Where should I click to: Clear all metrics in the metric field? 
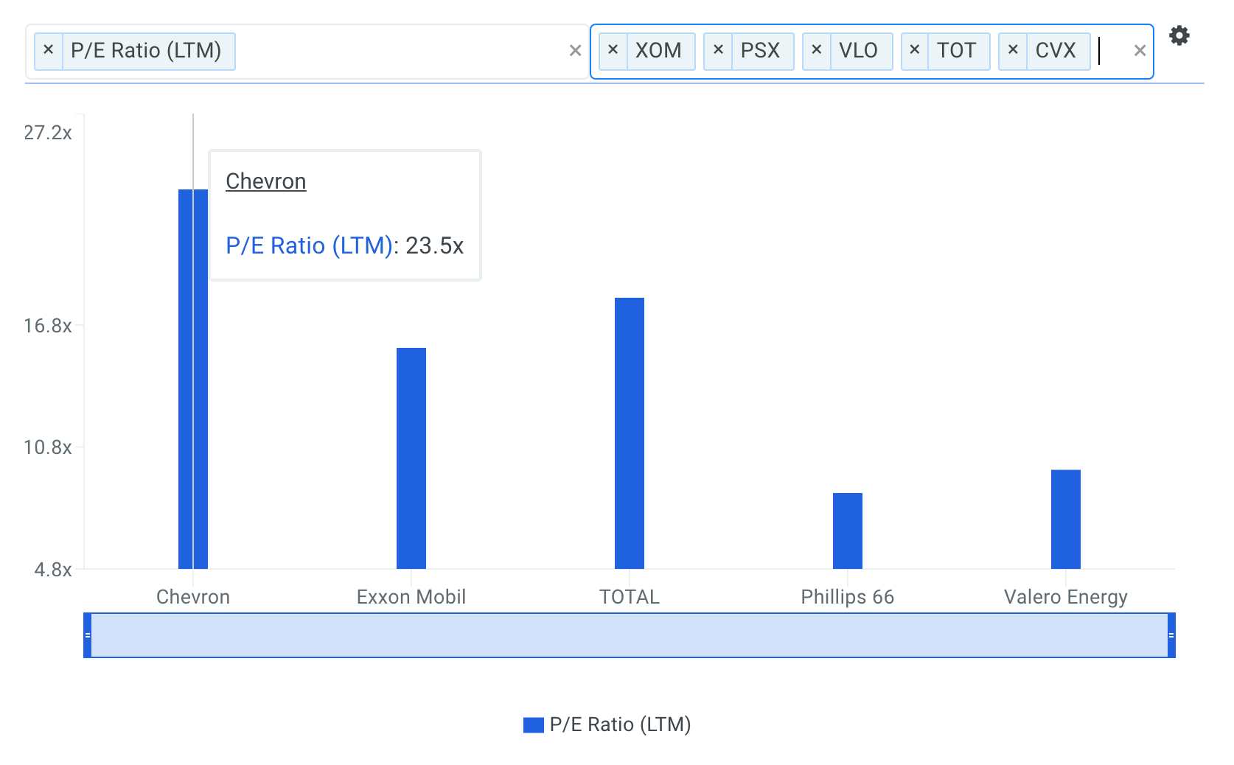tap(576, 51)
